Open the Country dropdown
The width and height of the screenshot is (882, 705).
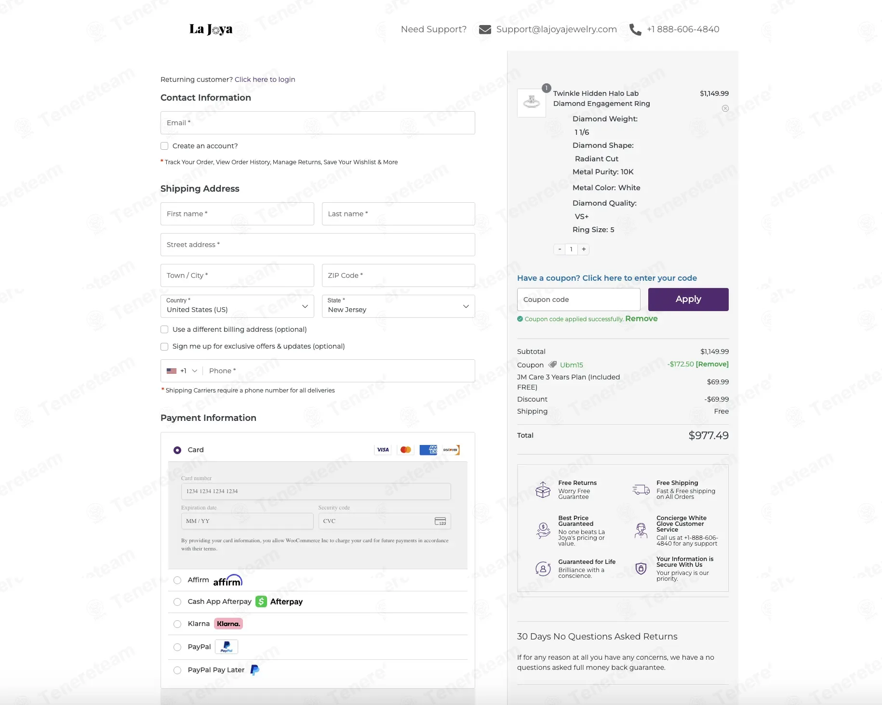point(237,306)
